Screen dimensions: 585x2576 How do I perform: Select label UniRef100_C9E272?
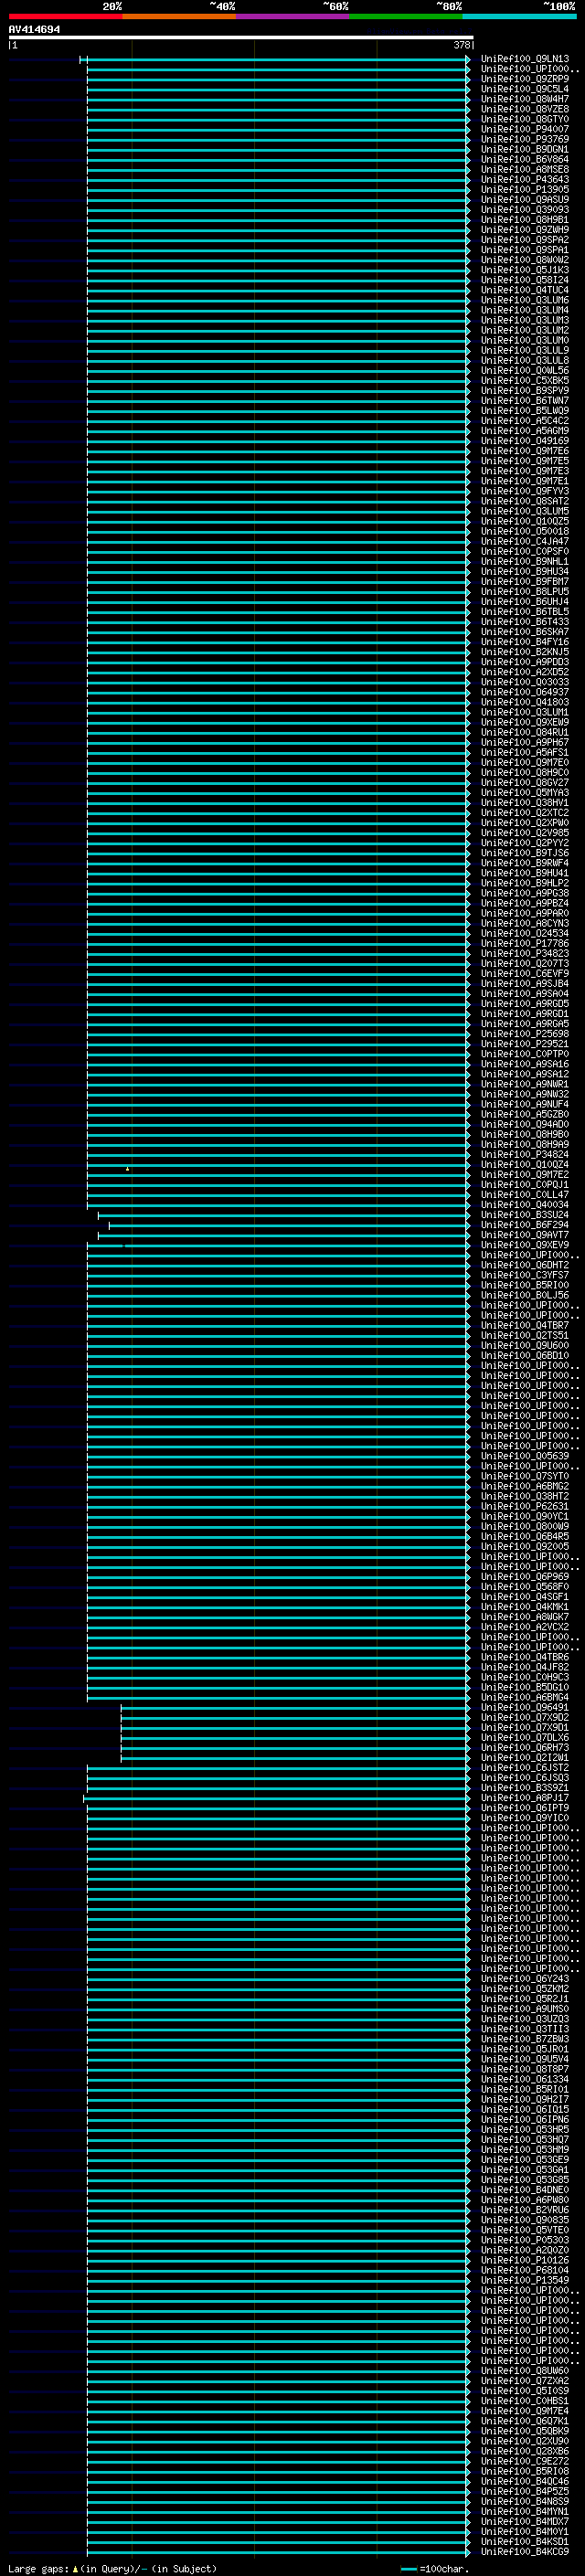tap(525, 2461)
